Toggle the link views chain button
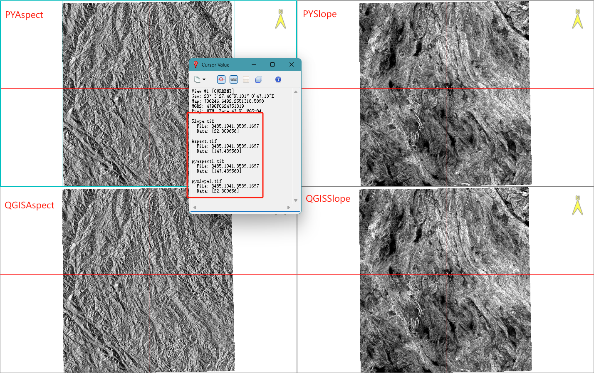 point(234,79)
